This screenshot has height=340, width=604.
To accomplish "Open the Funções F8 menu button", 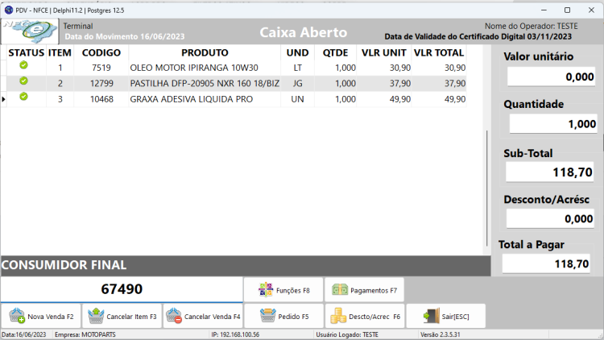I will pyautogui.click(x=283, y=290).
